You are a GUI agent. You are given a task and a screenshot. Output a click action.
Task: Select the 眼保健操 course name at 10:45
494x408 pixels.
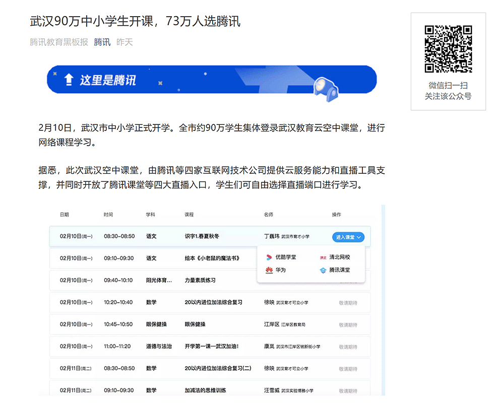coord(195,324)
